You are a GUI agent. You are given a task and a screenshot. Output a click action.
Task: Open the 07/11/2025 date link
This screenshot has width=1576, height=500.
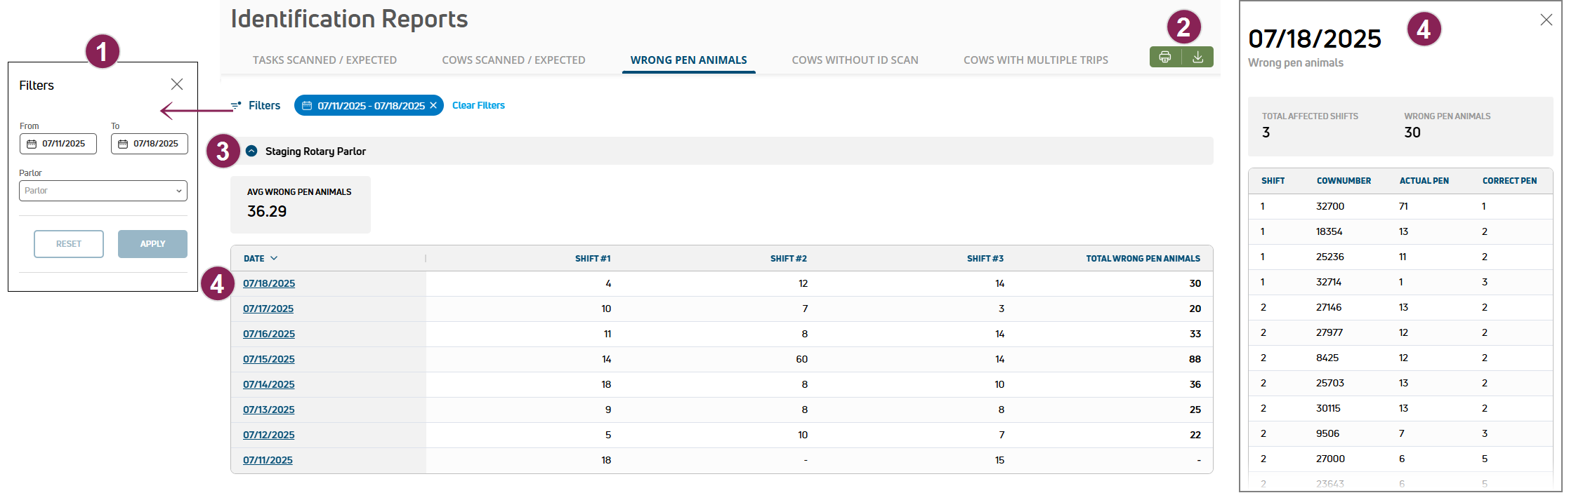click(x=268, y=460)
